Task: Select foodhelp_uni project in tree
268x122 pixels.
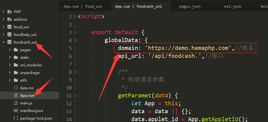Action: [25, 35]
